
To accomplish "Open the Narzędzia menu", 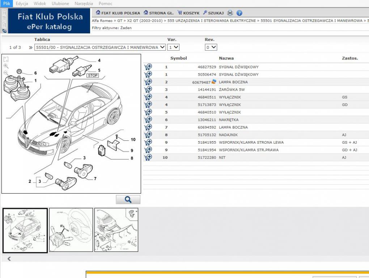I will (84, 4).
